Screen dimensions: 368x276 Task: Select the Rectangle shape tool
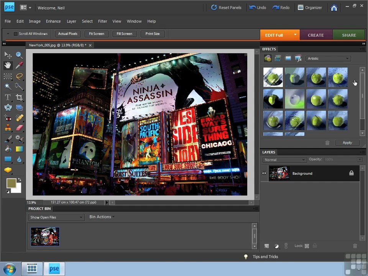(8, 159)
